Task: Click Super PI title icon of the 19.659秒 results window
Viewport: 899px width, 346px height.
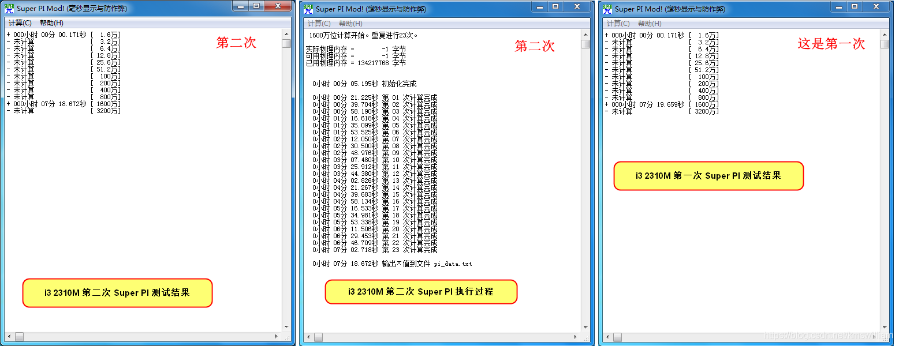Action: [x=607, y=9]
